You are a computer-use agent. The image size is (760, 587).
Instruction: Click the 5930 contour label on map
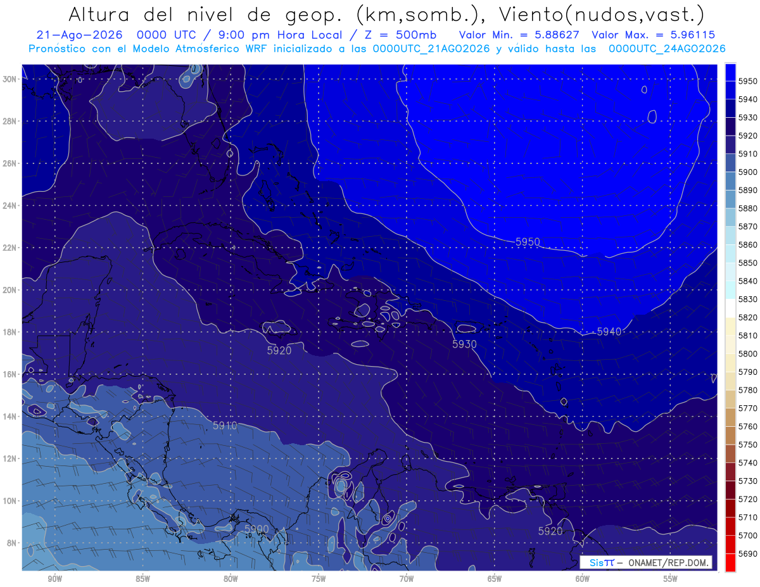tap(464, 344)
